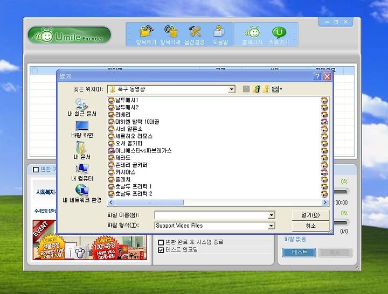Toggle 변환 완료 후 시스템 종료 checkbox

coord(161,242)
